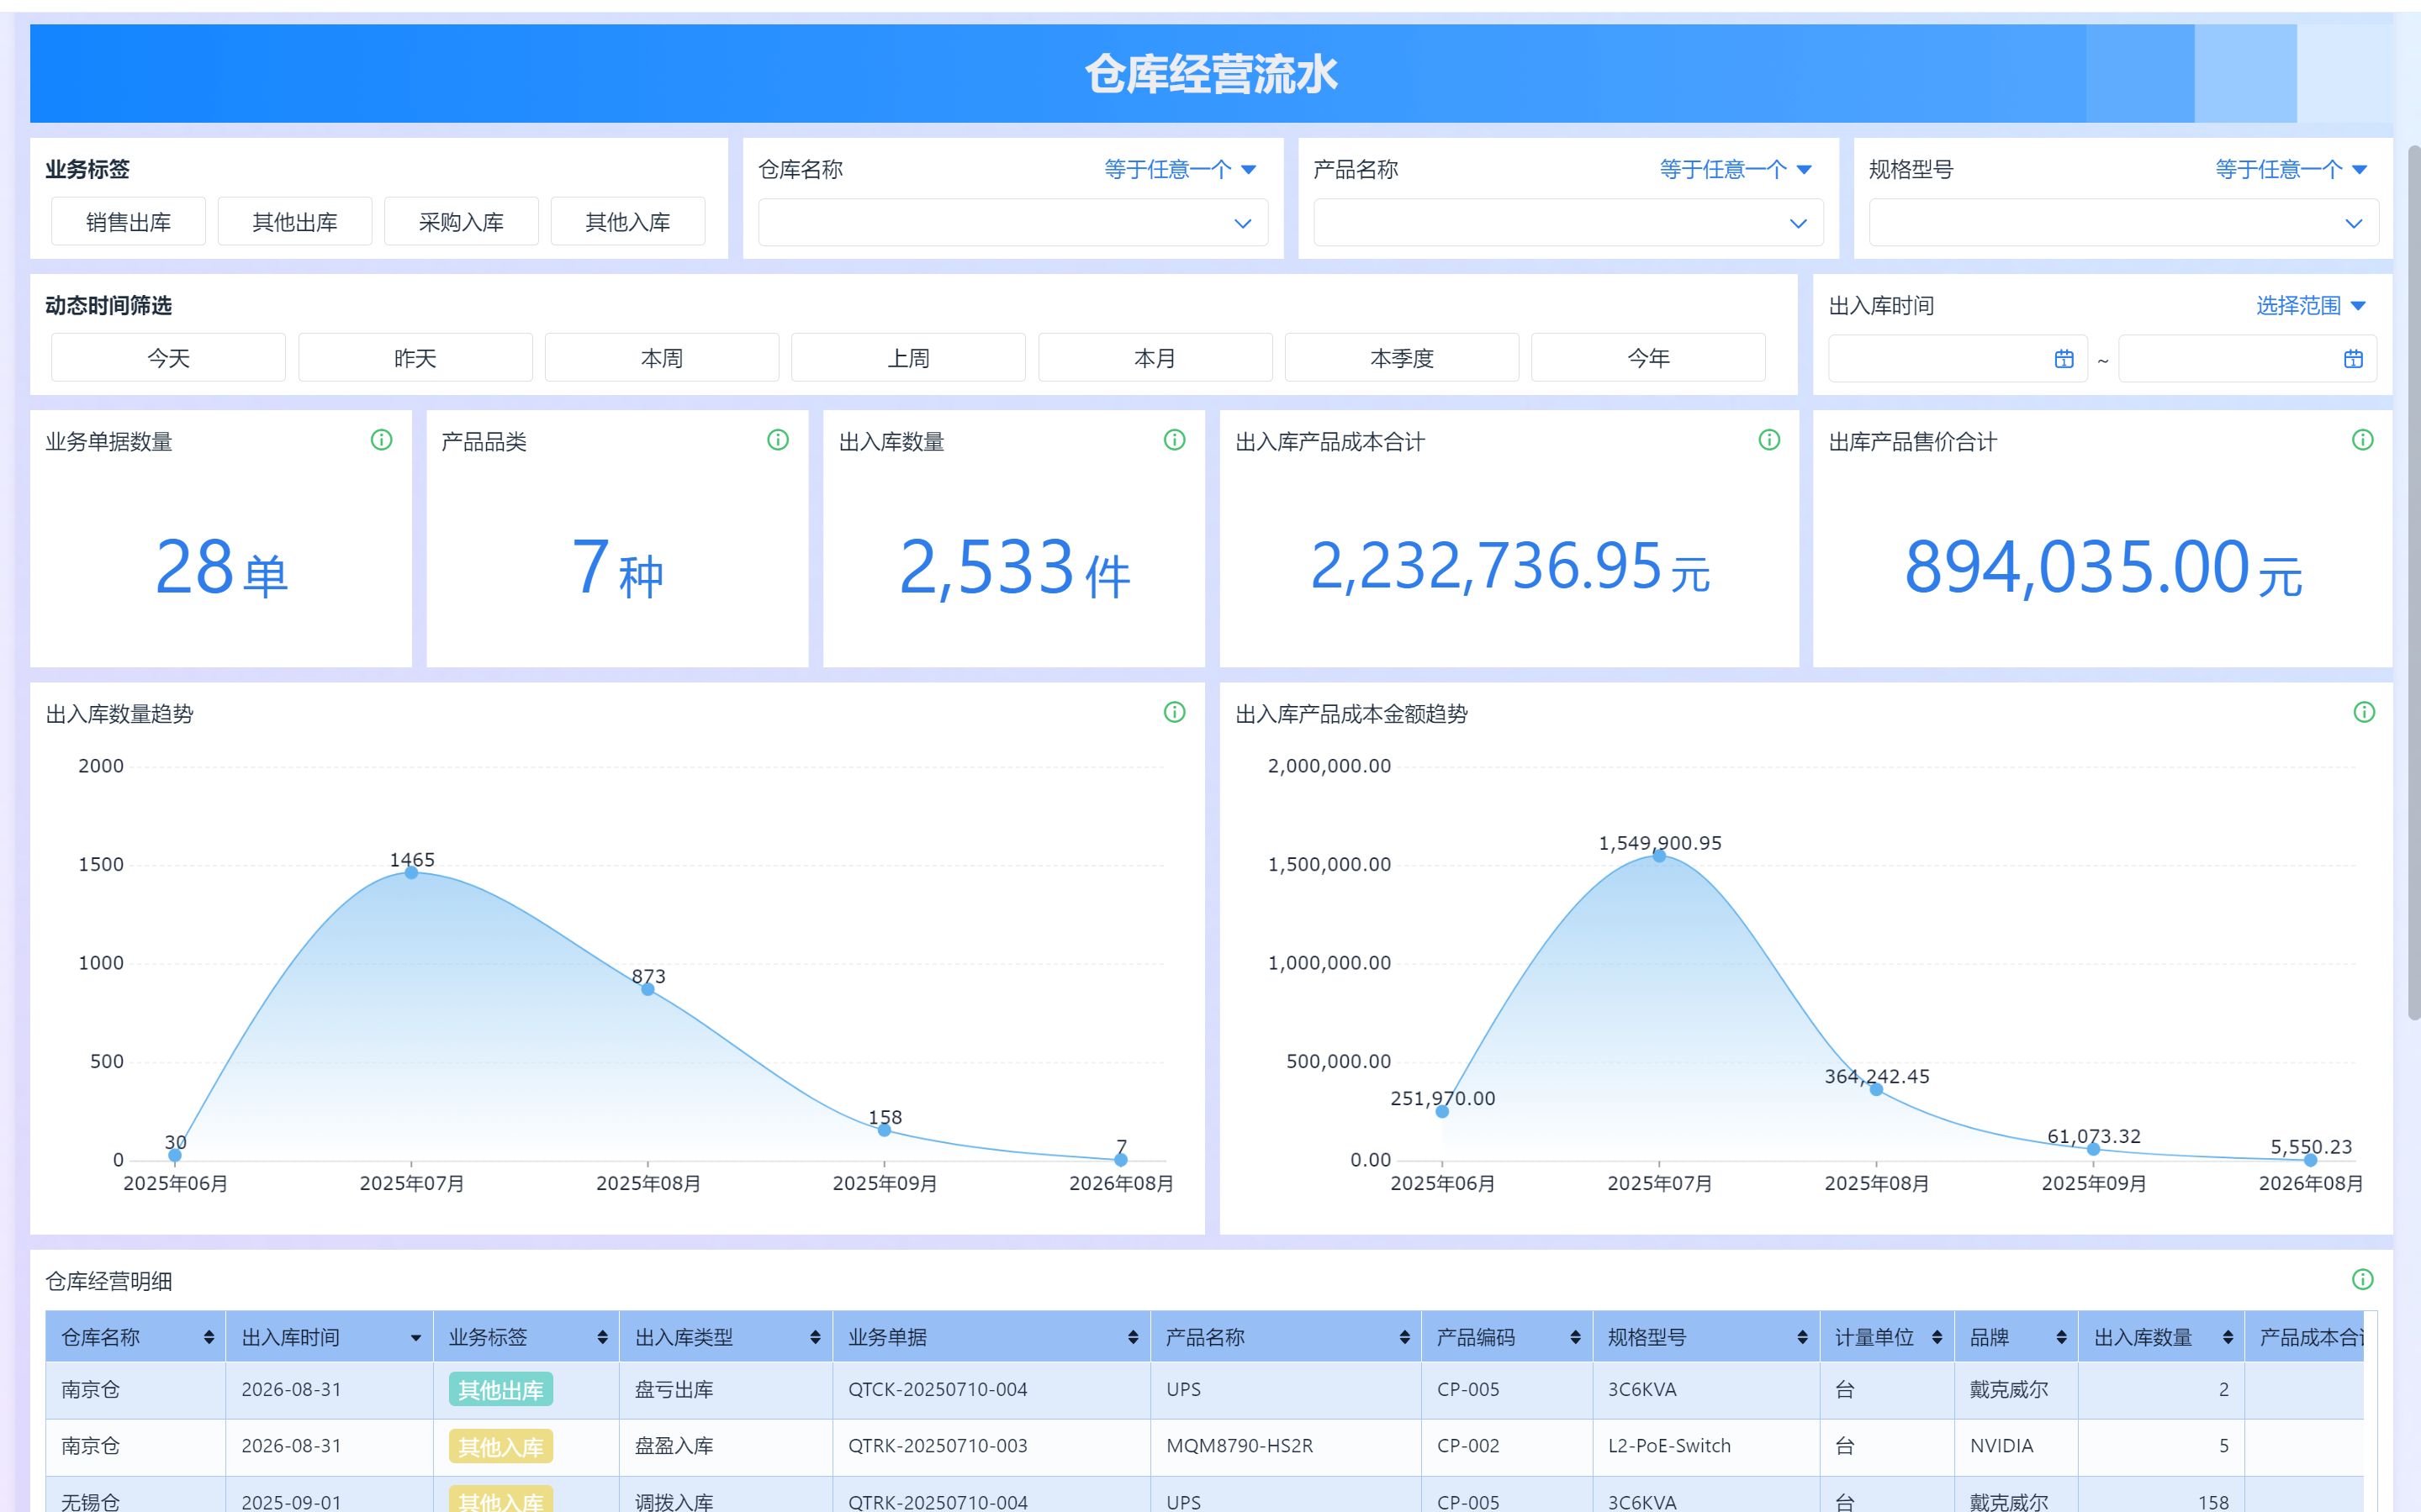Toggle the 销售出库 business tag filter
The height and width of the screenshot is (1512, 2421).
click(x=128, y=222)
